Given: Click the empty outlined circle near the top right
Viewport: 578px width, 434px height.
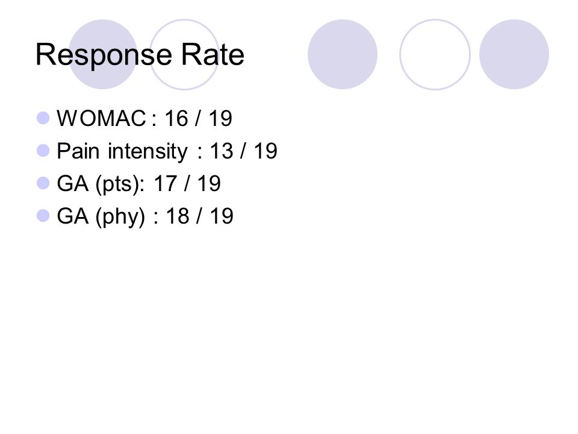Looking at the screenshot, I should click(435, 54).
